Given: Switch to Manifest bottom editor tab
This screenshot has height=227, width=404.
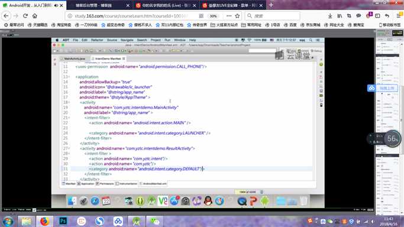Looking at the screenshot, I should pyautogui.click(x=69, y=184).
